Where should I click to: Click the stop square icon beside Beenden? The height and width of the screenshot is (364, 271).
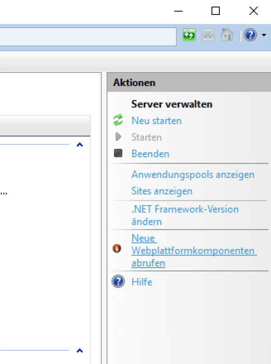[x=119, y=154]
